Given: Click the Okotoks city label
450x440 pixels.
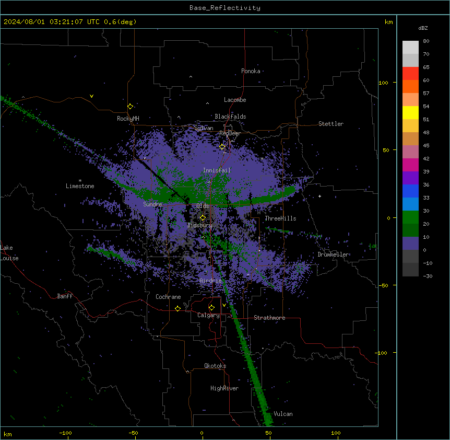Looking at the screenshot, I should click(215, 366).
